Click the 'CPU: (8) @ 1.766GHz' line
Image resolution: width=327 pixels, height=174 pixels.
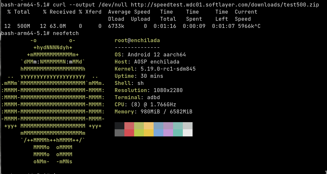click(145, 104)
